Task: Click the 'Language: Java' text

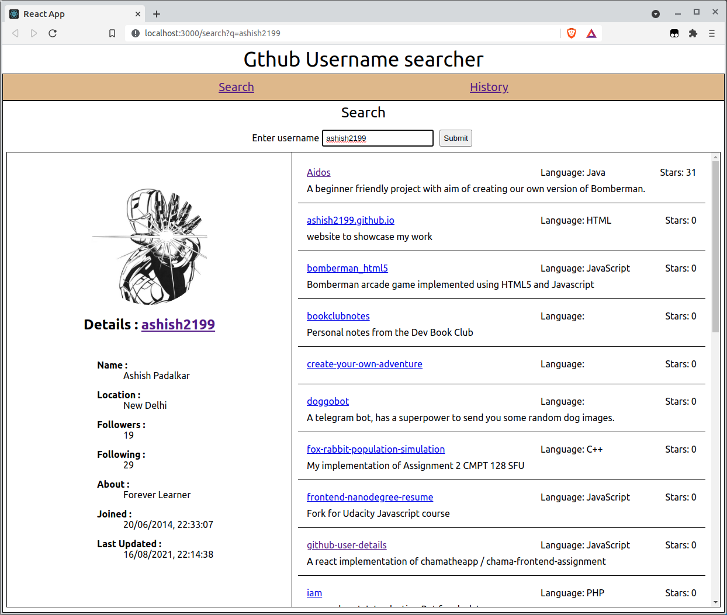Action: click(x=573, y=172)
